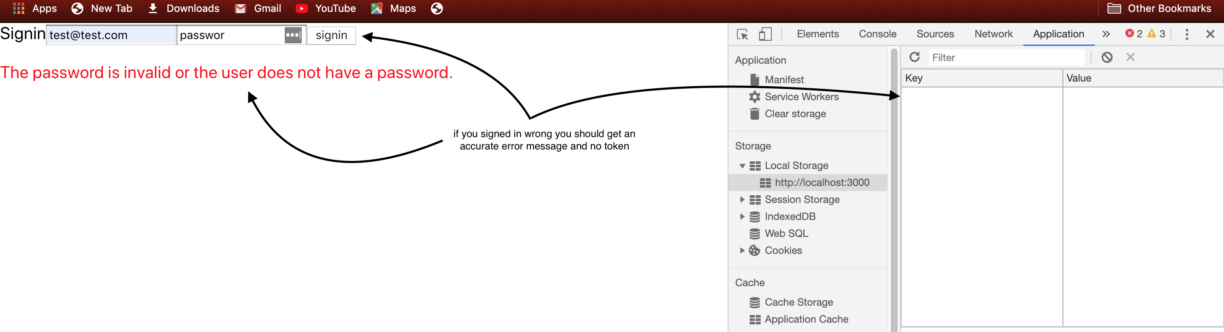This screenshot has width=1224, height=332.
Task: Click the yellow warning count indicator
Action: point(1156,34)
